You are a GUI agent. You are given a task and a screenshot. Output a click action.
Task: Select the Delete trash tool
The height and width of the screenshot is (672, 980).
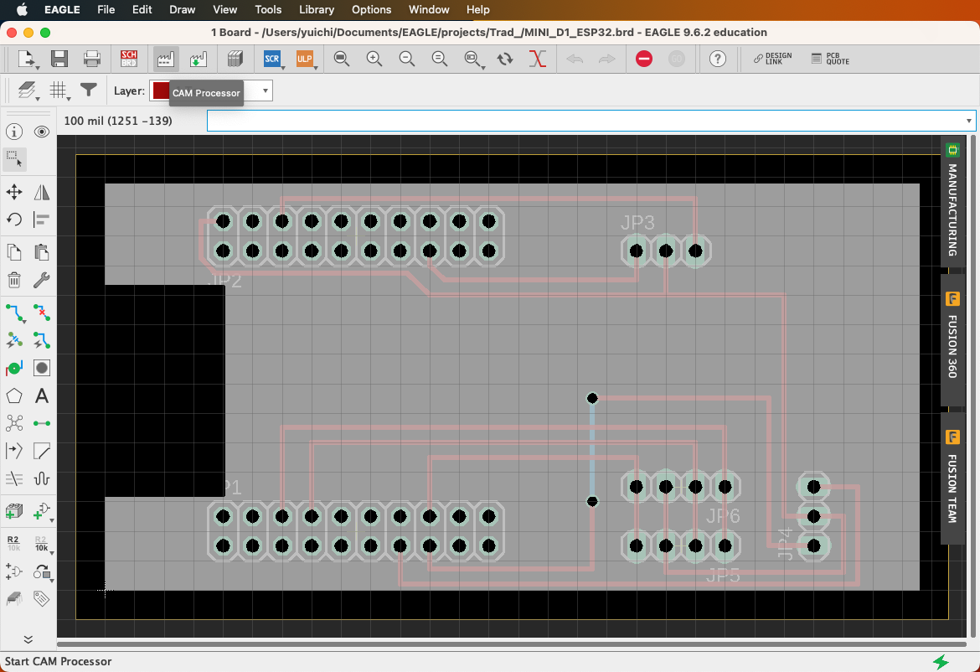[14, 279]
